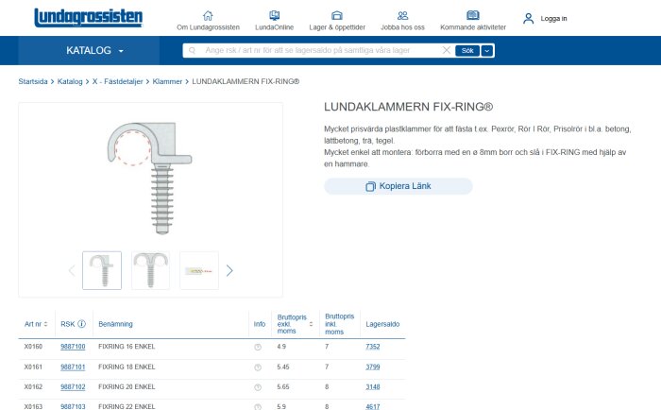Click Jobba hos oss menu label
Screen dimensions: 661x410
(402, 27)
